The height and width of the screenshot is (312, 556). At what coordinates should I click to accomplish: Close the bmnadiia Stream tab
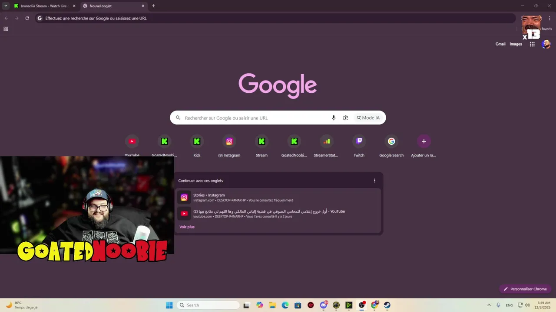coord(74,6)
